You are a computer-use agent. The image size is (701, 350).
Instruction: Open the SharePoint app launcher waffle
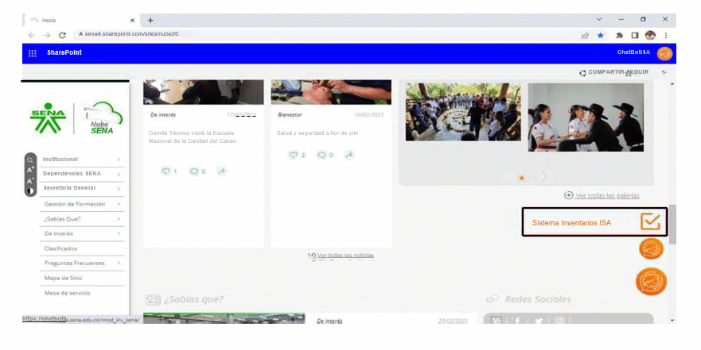coord(33,53)
